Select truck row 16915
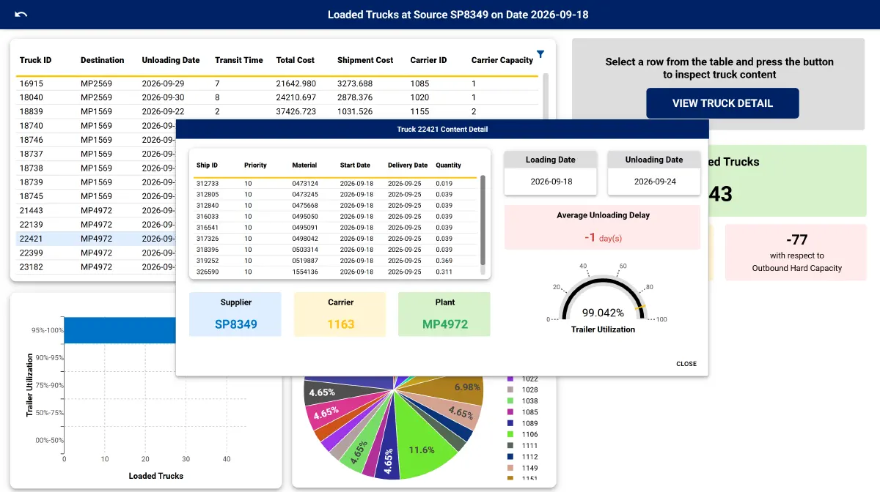This screenshot has width=880, height=492. point(279,83)
